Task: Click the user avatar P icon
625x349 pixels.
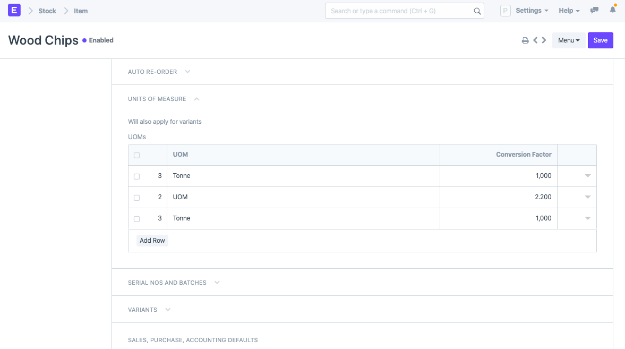Action: coord(505,11)
